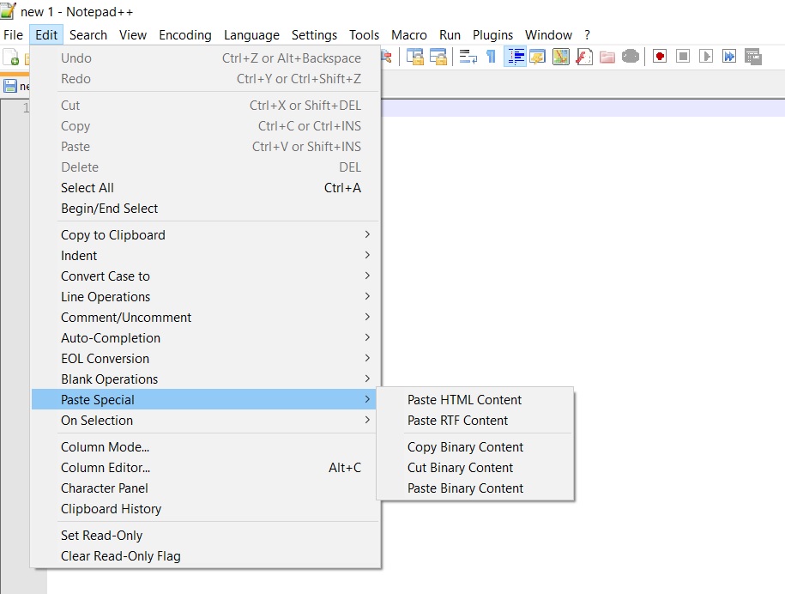Viewport: 785px width, 594px height.
Task: Expand the Convert Case to submenu arrow
Action: (x=367, y=276)
